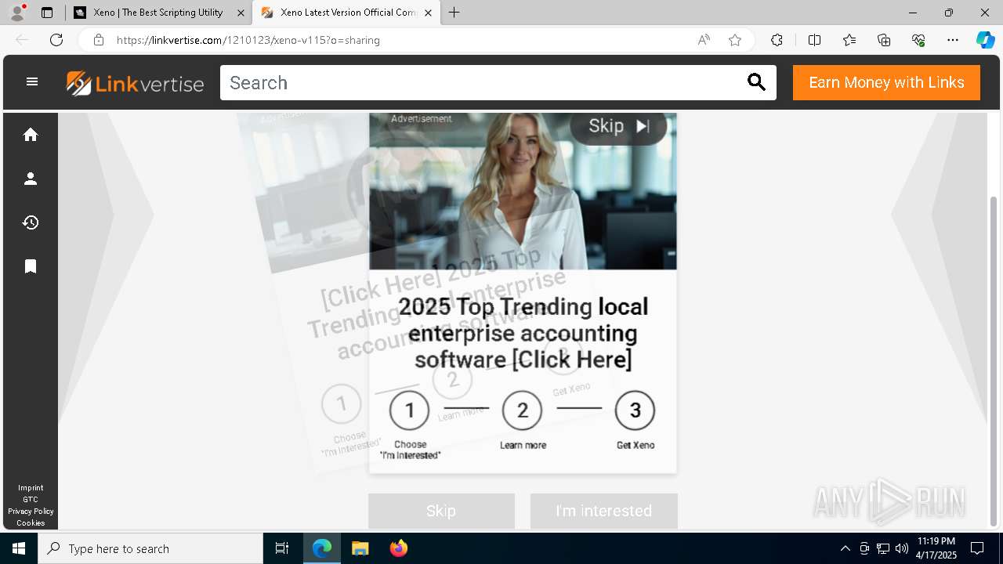Image resolution: width=1003 pixels, height=564 pixels.
Task: Open the bookmarks sidebar icon
Action: point(31,266)
